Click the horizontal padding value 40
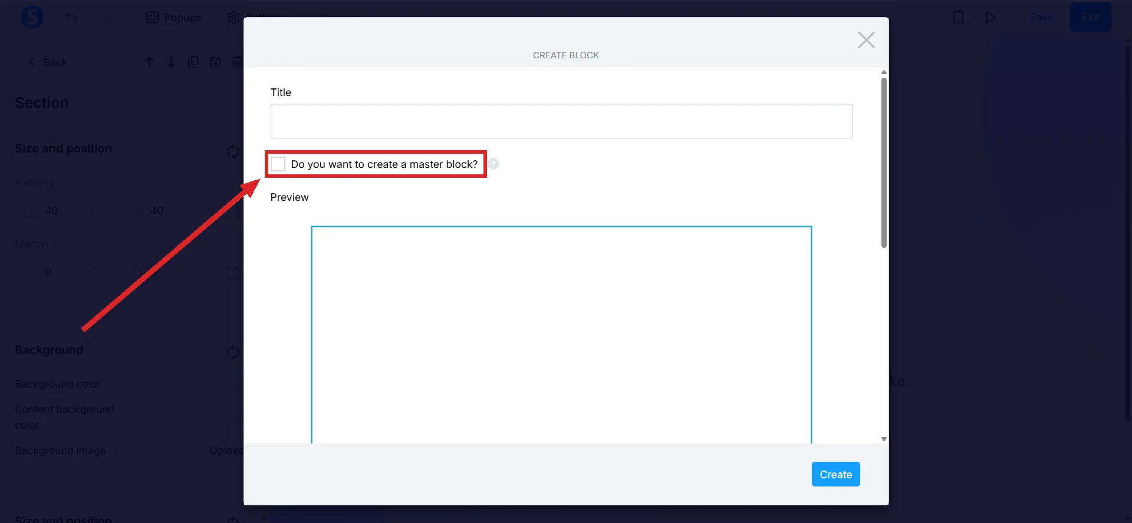The image size is (1132, 523). pos(157,211)
